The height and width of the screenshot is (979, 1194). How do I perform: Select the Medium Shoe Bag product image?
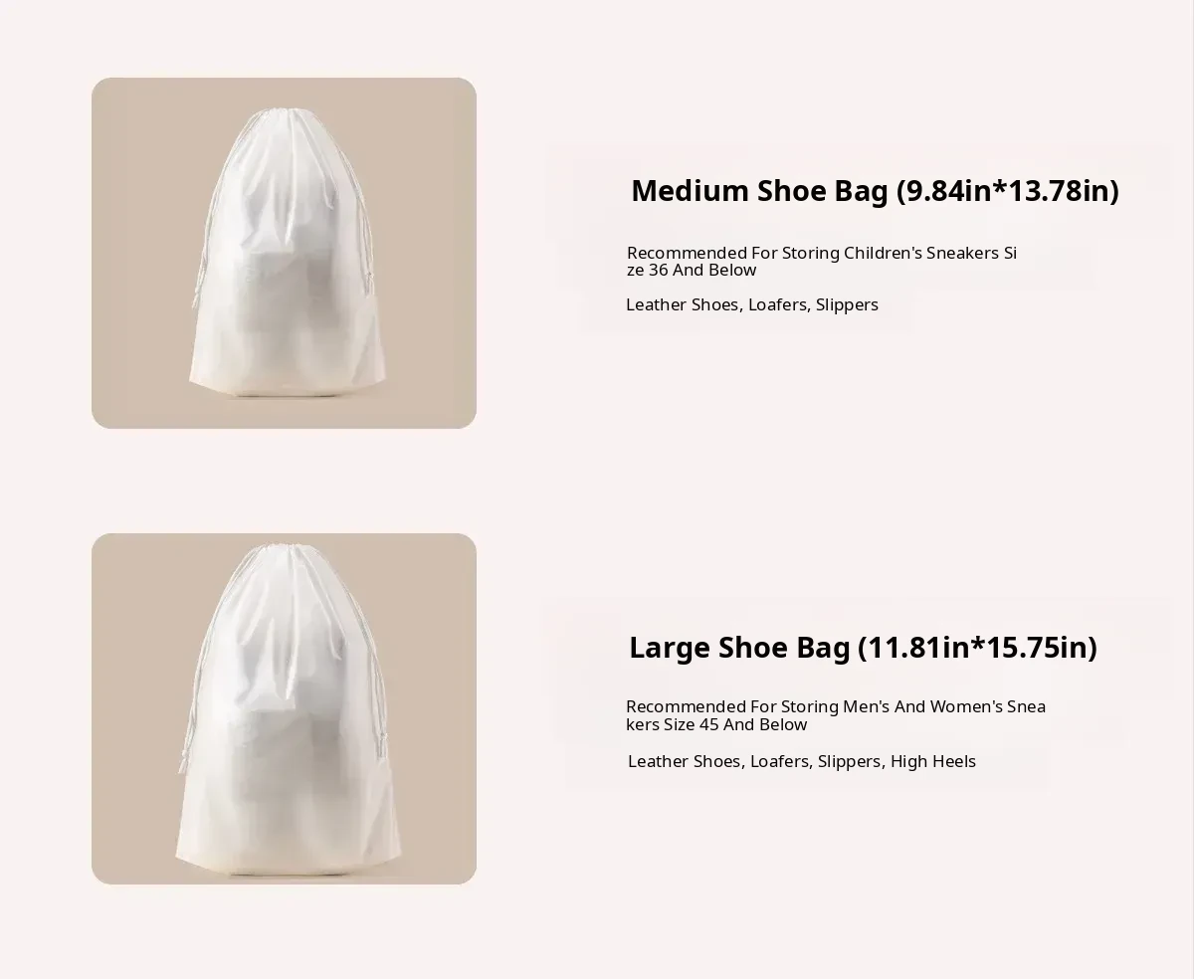tap(284, 253)
